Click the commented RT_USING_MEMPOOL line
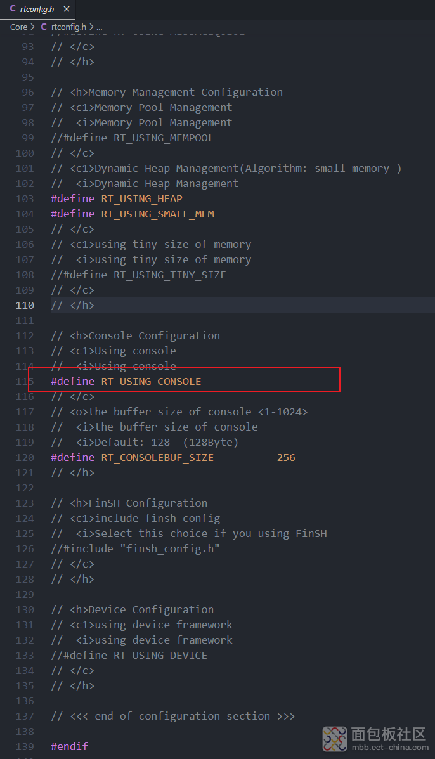435x759 pixels. 132,138
